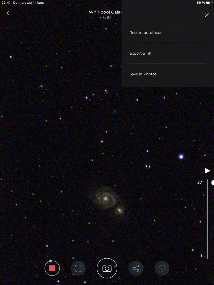The height and width of the screenshot is (285, 214).
Task: Play the stacking timelapse
Action: tap(207, 171)
